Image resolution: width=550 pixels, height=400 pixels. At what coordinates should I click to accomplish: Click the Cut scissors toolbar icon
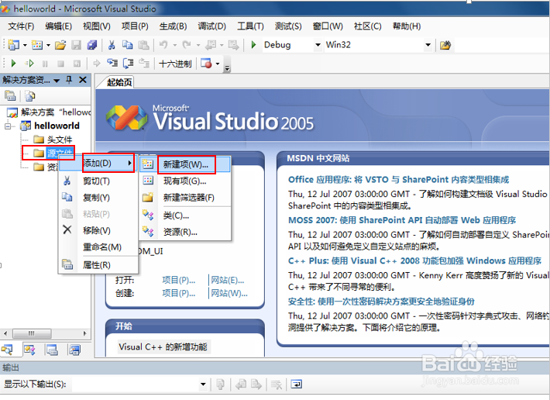(112, 45)
